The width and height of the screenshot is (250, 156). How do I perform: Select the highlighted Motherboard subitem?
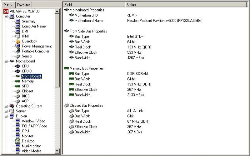pyautogui.click(x=32, y=76)
